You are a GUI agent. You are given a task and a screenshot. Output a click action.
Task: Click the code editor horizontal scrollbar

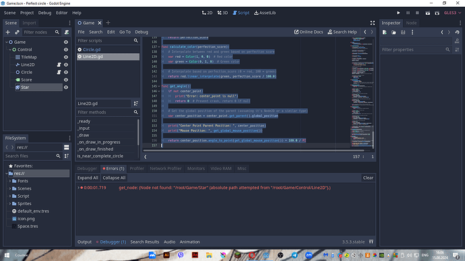(253, 150)
